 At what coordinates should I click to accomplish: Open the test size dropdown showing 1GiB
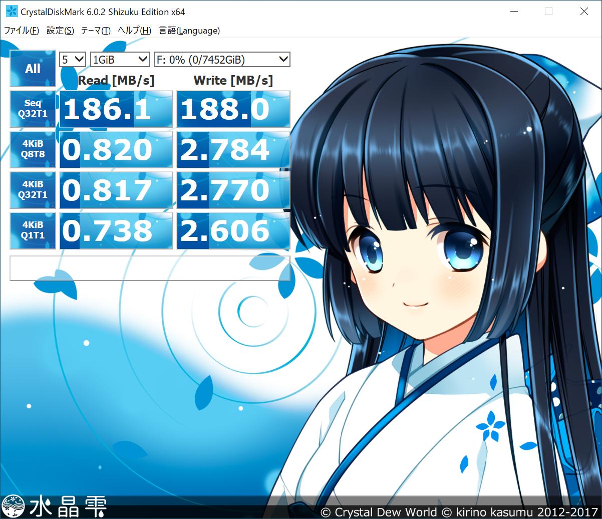tap(120, 60)
